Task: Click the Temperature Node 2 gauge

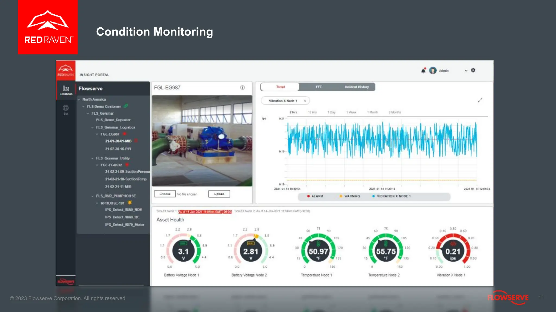Action: coord(386,249)
